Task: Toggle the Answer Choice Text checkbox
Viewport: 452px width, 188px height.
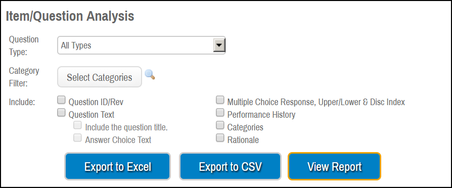Action: pos(77,138)
